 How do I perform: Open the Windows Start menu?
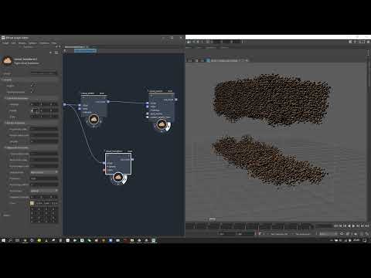point(3,240)
